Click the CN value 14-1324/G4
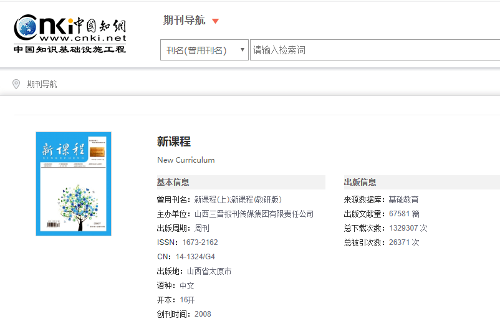Viewport: 500px width, 321px height. point(195,257)
